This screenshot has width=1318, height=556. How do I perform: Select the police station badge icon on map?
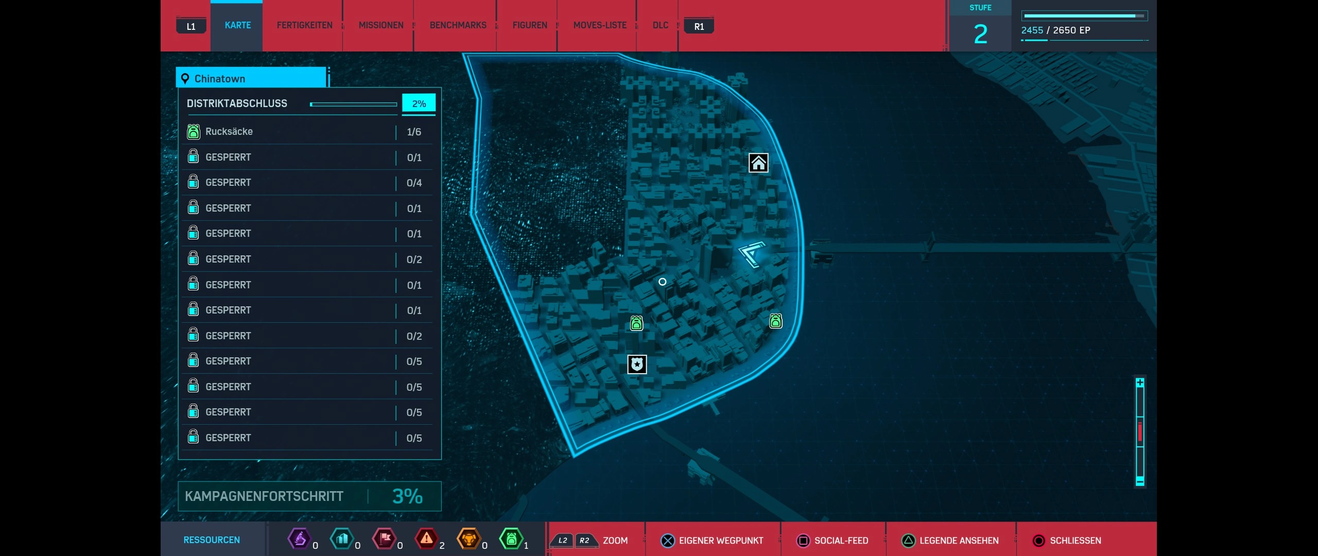click(x=637, y=364)
